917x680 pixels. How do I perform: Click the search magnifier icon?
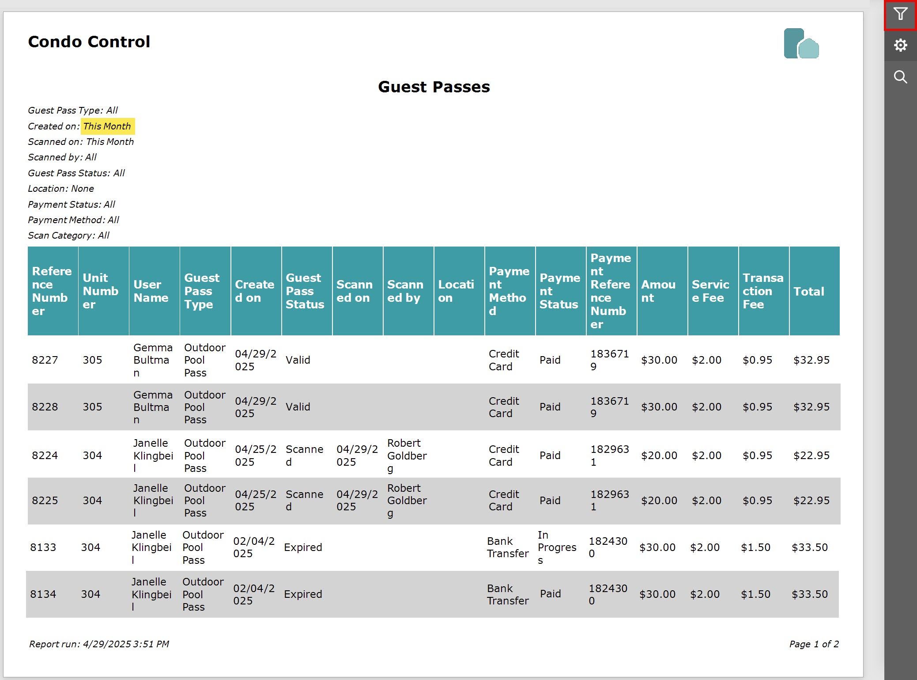[900, 77]
